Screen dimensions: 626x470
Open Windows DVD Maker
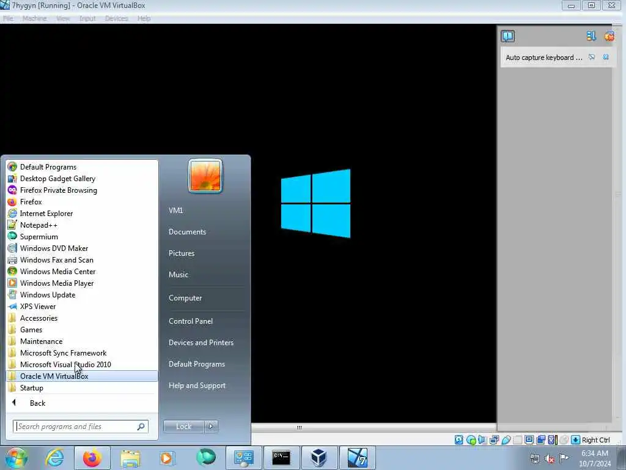[82, 248]
